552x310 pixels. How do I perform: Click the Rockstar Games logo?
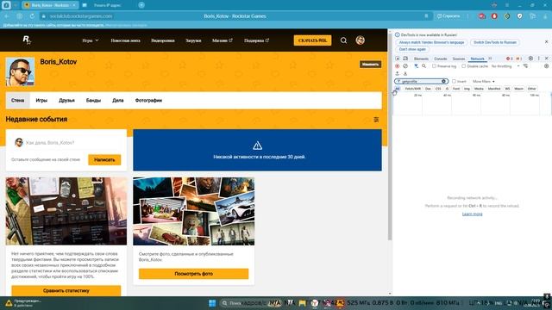[x=27, y=40]
